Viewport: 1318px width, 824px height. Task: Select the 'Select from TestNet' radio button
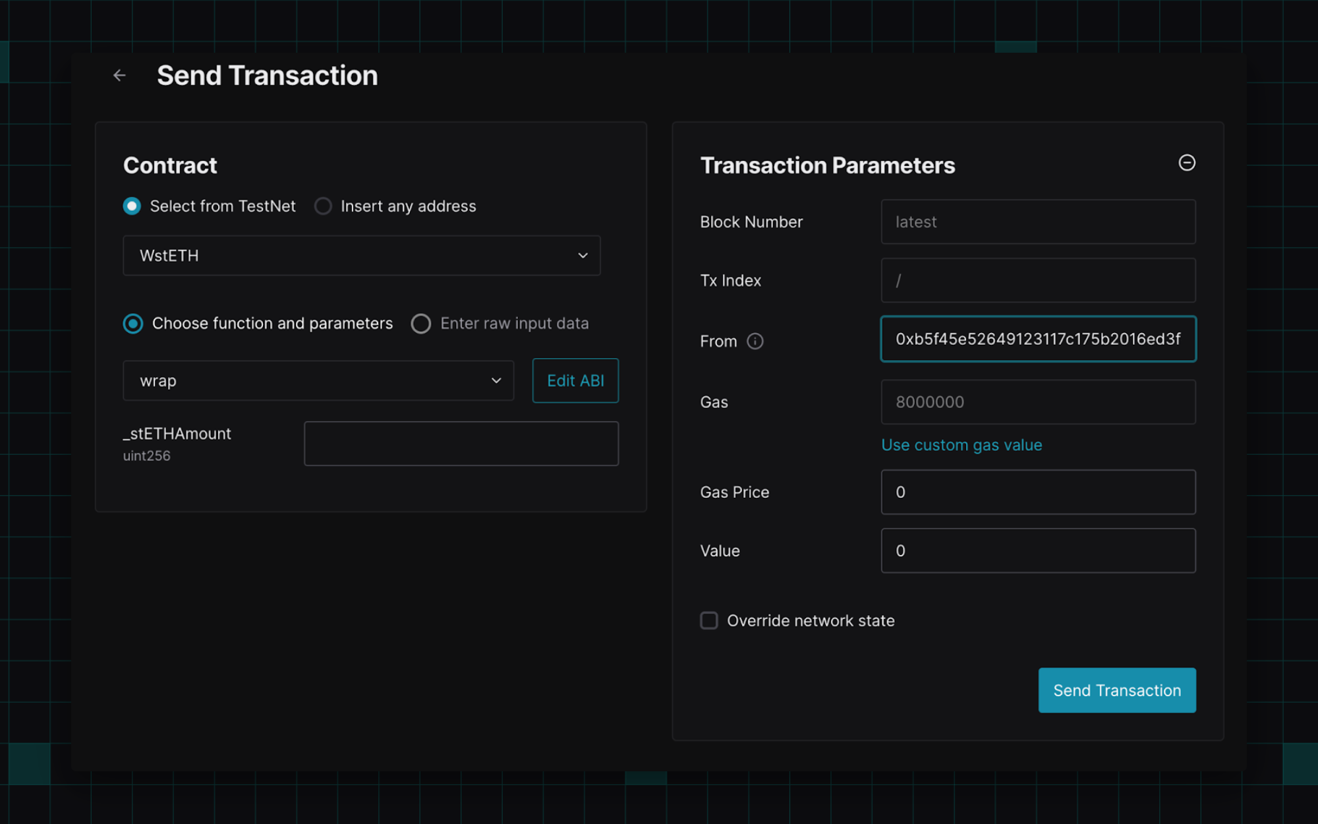tap(132, 206)
